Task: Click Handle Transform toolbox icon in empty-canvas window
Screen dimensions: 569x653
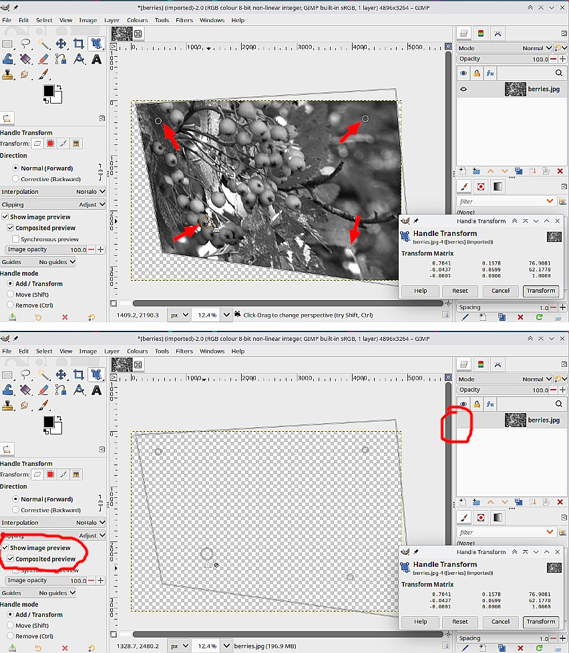Action: tap(97, 375)
